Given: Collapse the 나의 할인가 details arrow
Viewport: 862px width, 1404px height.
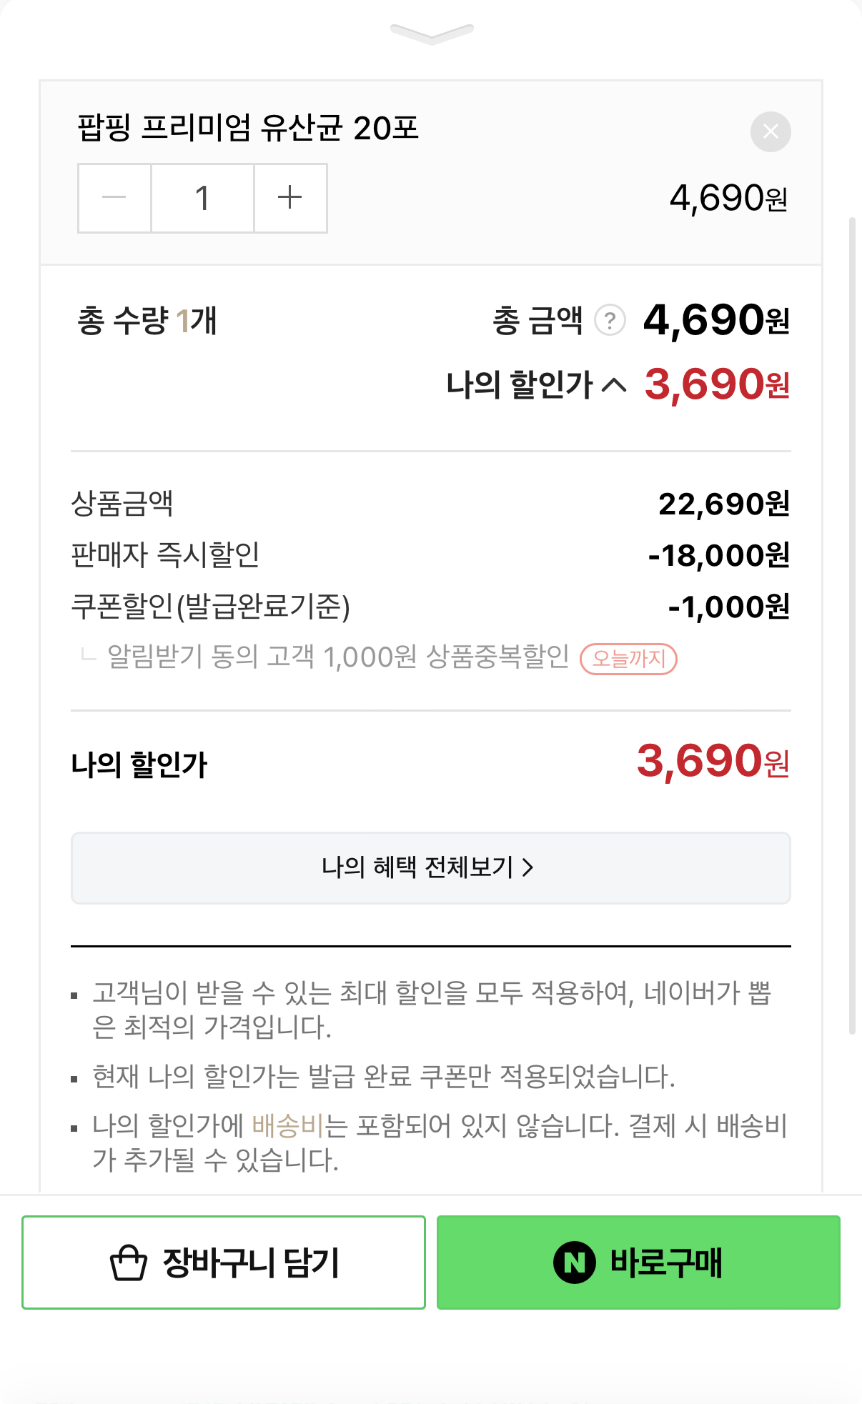Looking at the screenshot, I should click(x=614, y=386).
